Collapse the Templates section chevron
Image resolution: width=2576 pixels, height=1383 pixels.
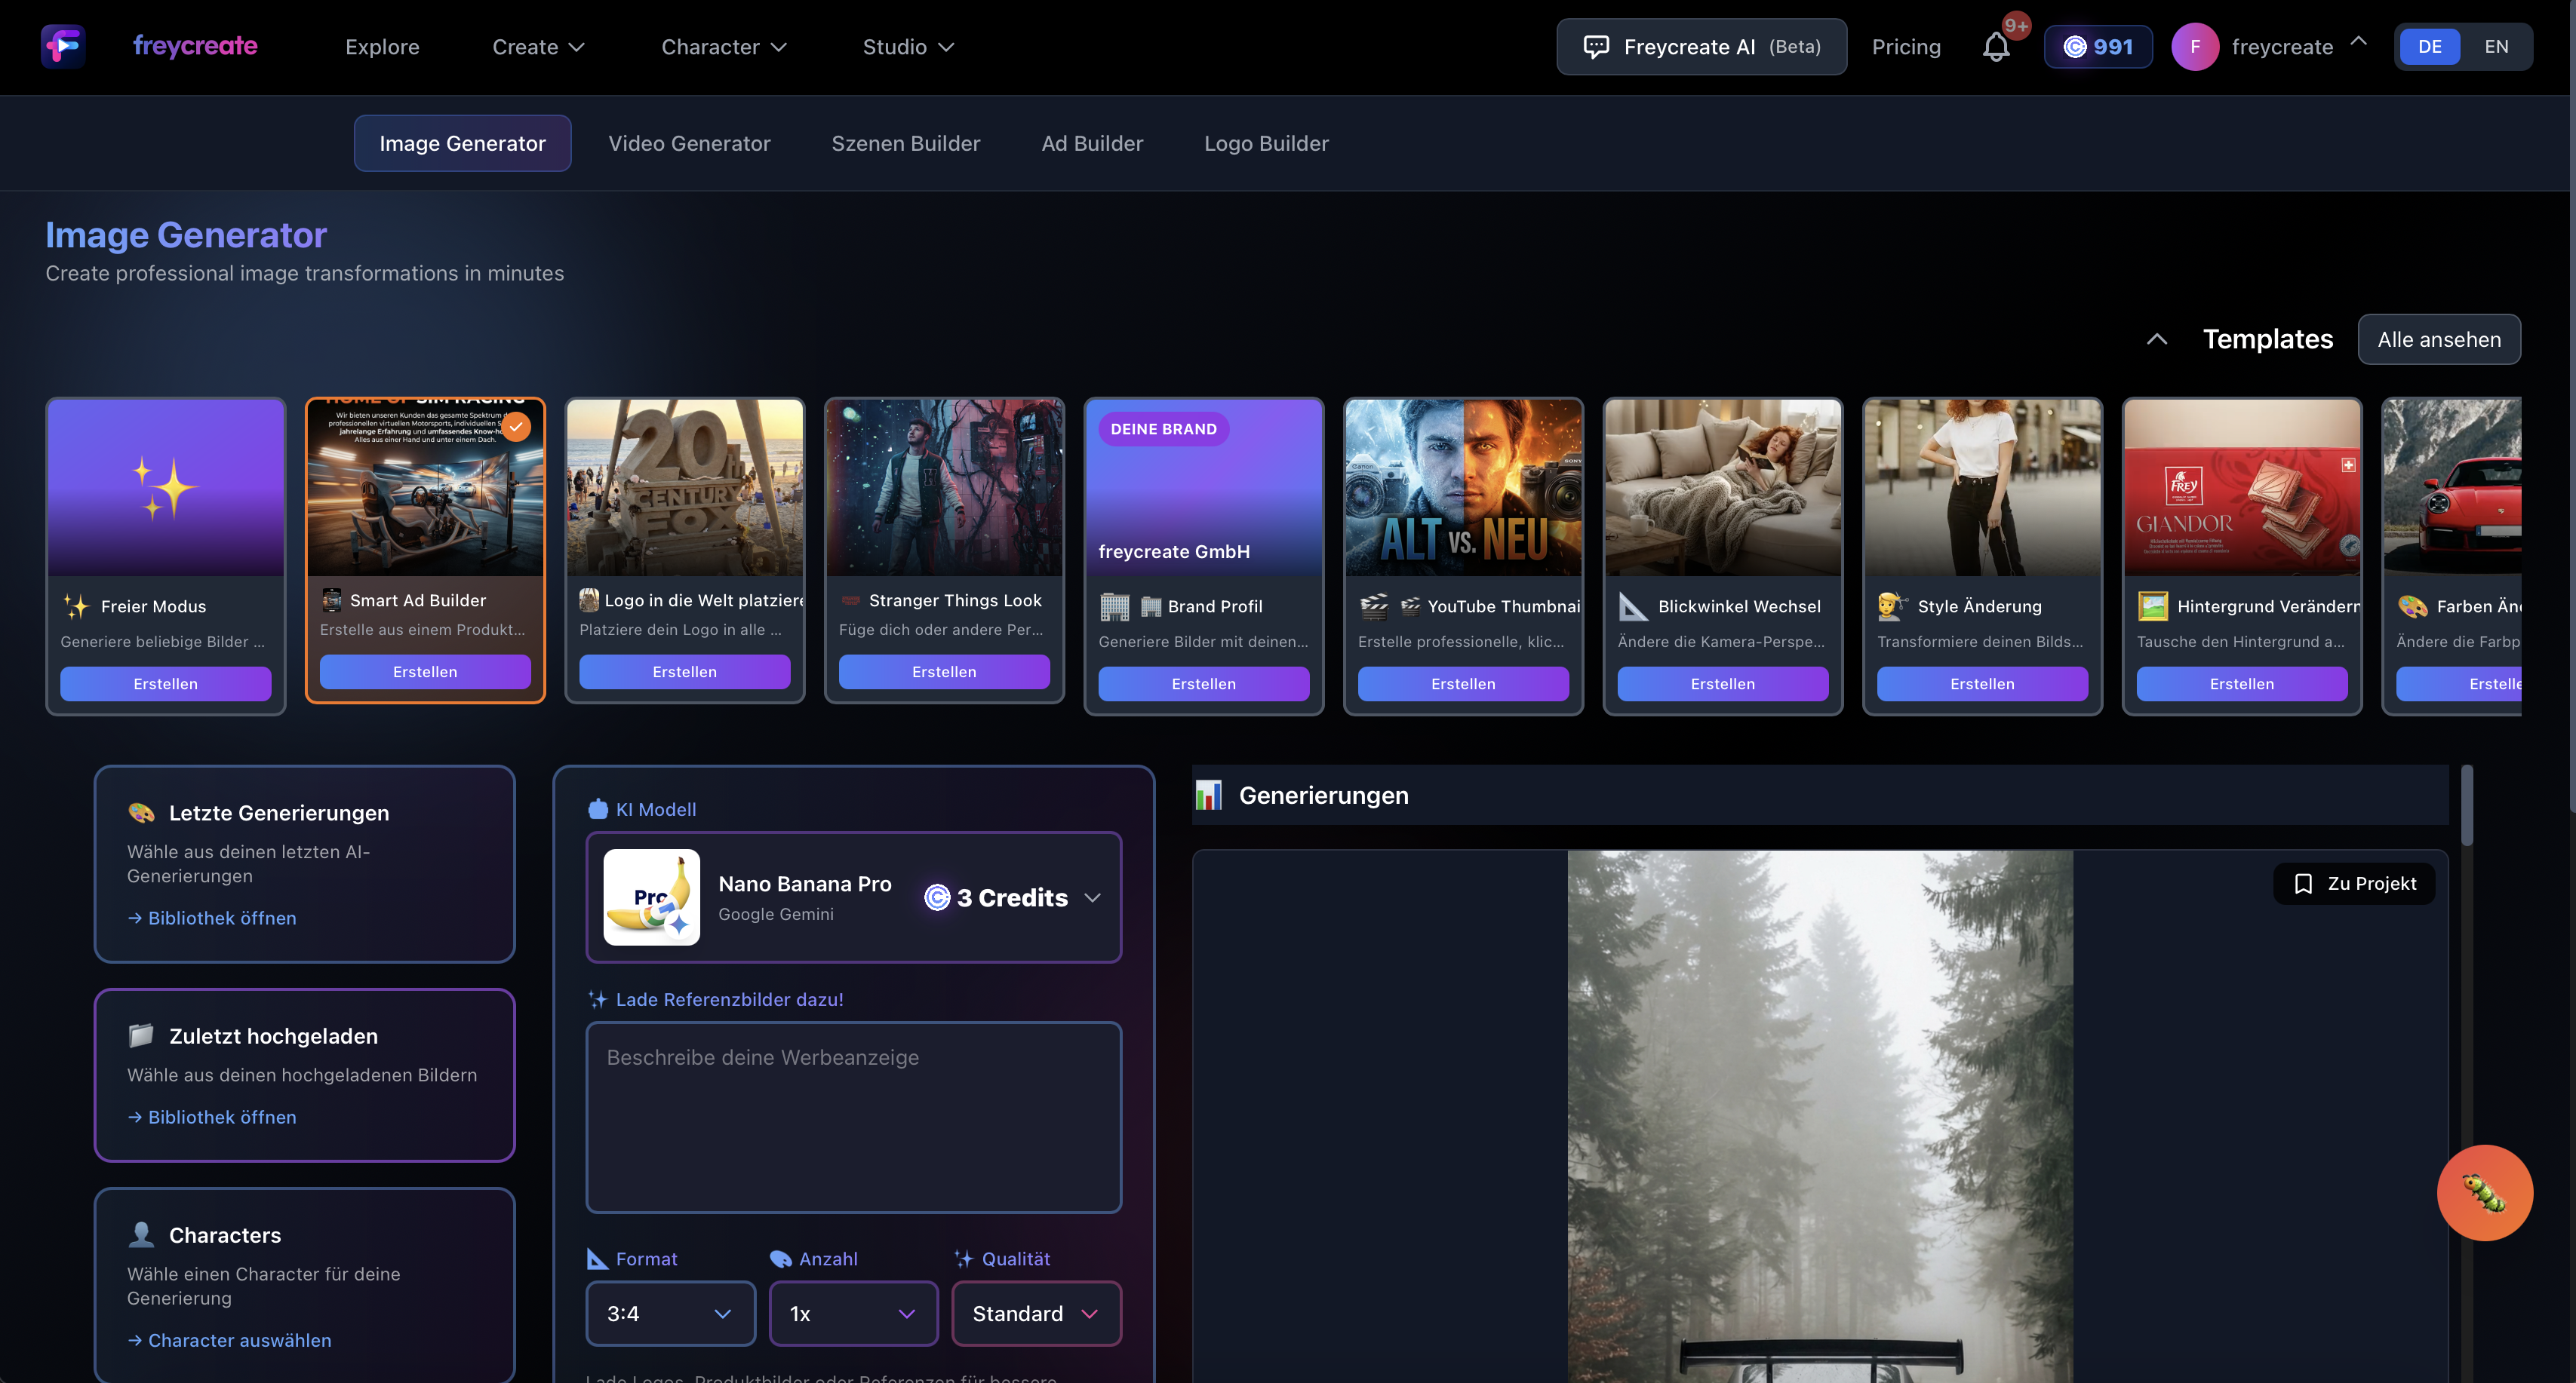[x=2157, y=340]
